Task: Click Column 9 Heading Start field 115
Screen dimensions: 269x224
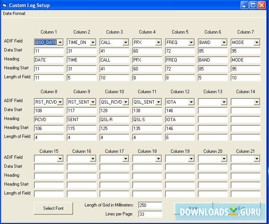Action: (82, 128)
